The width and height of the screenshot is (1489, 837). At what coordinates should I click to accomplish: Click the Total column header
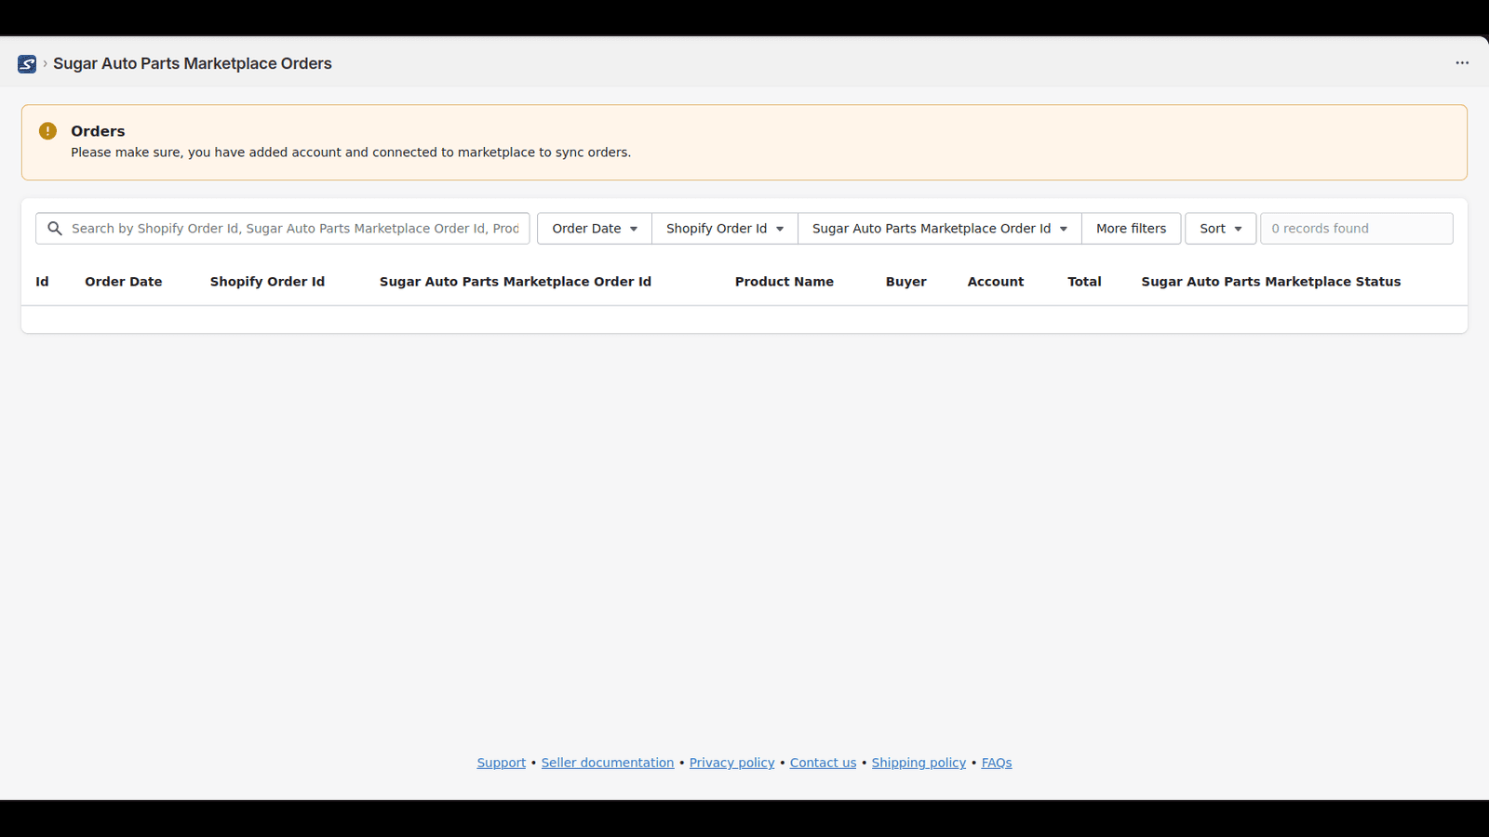point(1084,282)
